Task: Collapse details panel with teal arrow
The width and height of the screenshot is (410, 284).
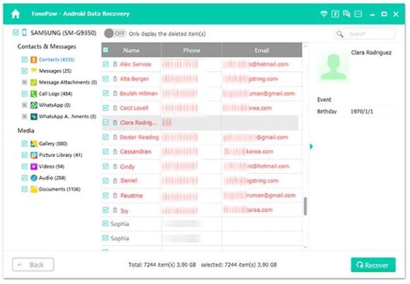Action: 311,146
